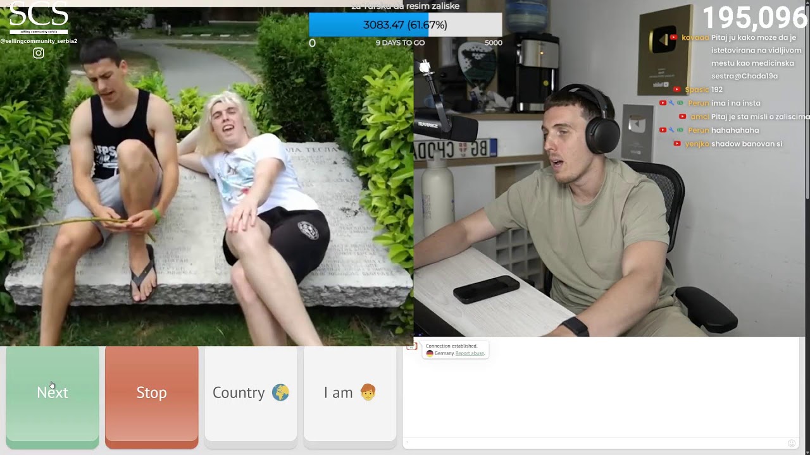The height and width of the screenshot is (455, 810).
Task: Click the '9 DAYS TO GO' label
Action: pyautogui.click(x=400, y=43)
